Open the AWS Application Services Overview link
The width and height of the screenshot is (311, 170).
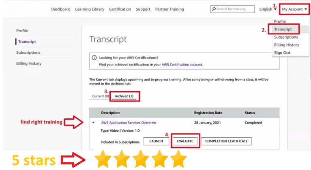[129, 123]
